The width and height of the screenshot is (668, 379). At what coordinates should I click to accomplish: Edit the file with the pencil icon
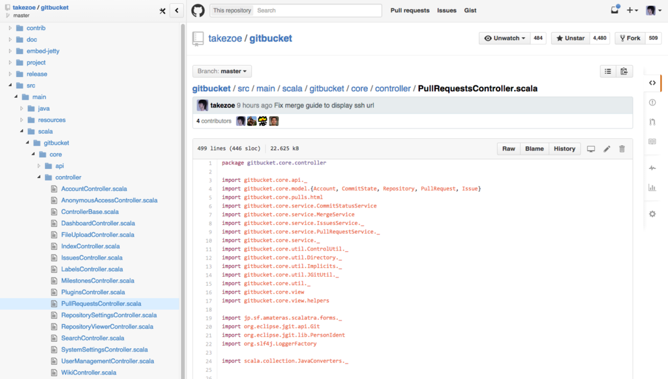coord(606,148)
